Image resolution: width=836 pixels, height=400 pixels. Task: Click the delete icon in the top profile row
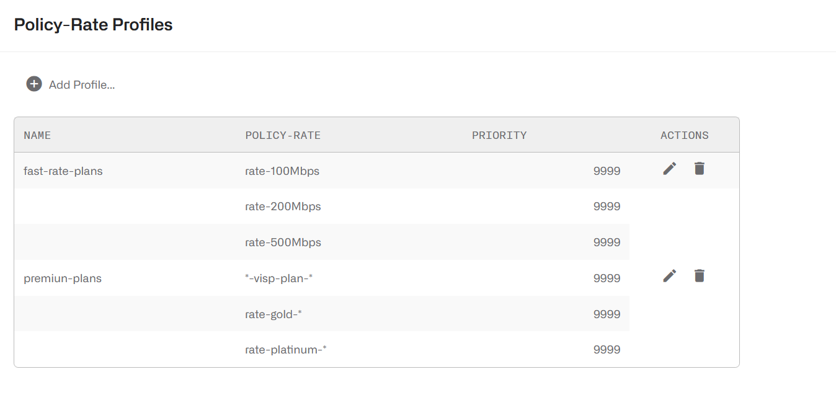click(699, 168)
